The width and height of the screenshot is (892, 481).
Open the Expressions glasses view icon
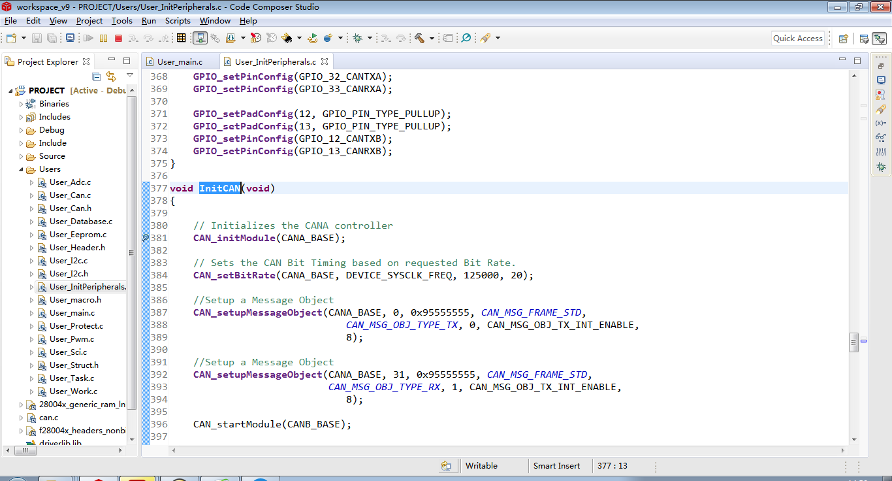coord(881,137)
